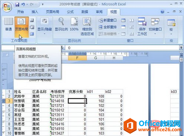Select row 7 header

click(9, 119)
